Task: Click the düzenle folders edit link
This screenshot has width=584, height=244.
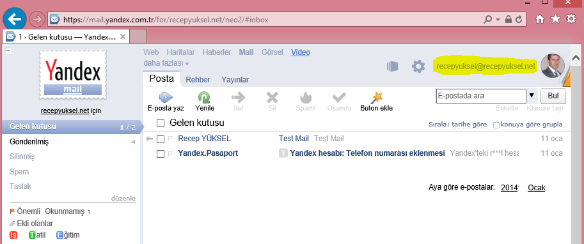Action: coord(123,198)
